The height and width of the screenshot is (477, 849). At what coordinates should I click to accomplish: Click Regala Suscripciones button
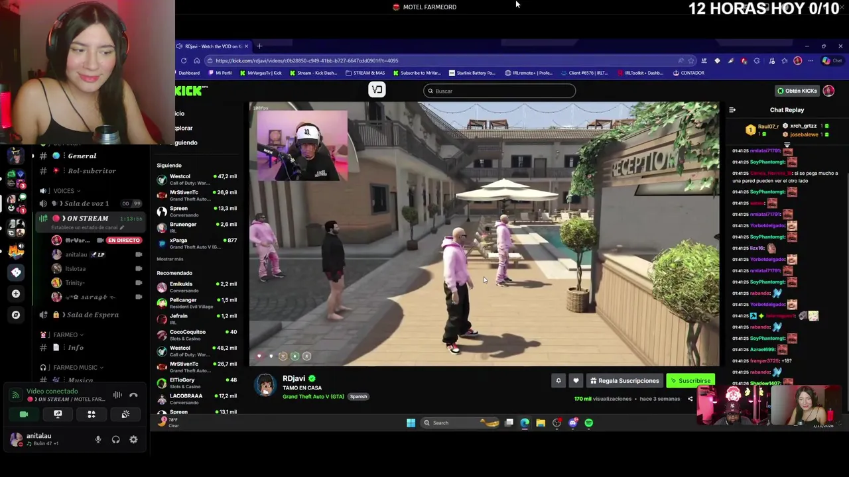(x=625, y=381)
